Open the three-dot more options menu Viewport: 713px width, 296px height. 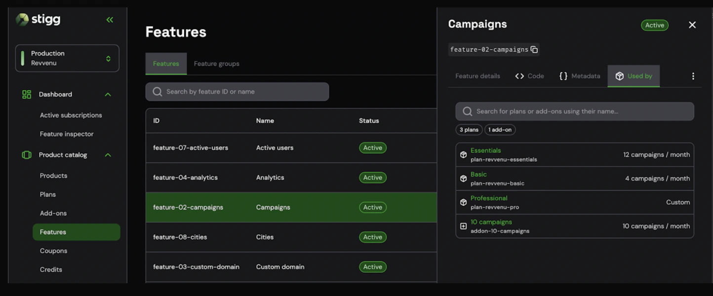coord(693,76)
